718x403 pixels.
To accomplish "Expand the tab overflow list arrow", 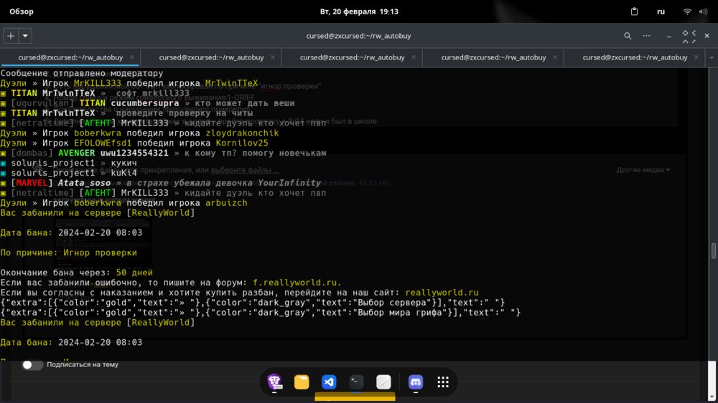I will click(x=711, y=57).
